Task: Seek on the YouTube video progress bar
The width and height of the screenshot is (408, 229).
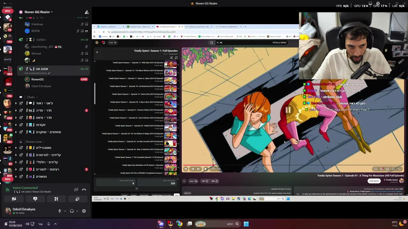Action: (293, 165)
